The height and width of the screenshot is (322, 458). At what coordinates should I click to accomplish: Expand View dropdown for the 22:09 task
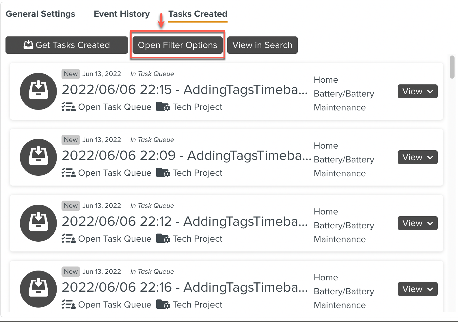coord(417,157)
